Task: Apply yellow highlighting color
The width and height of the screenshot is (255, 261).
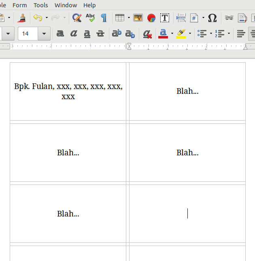Action: click(x=181, y=34)
